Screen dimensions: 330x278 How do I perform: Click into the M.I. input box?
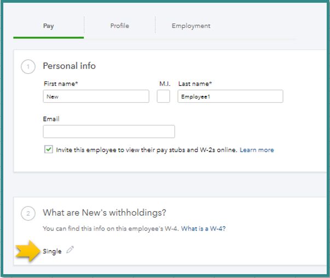pyautogui.click(x=163, y=96)
